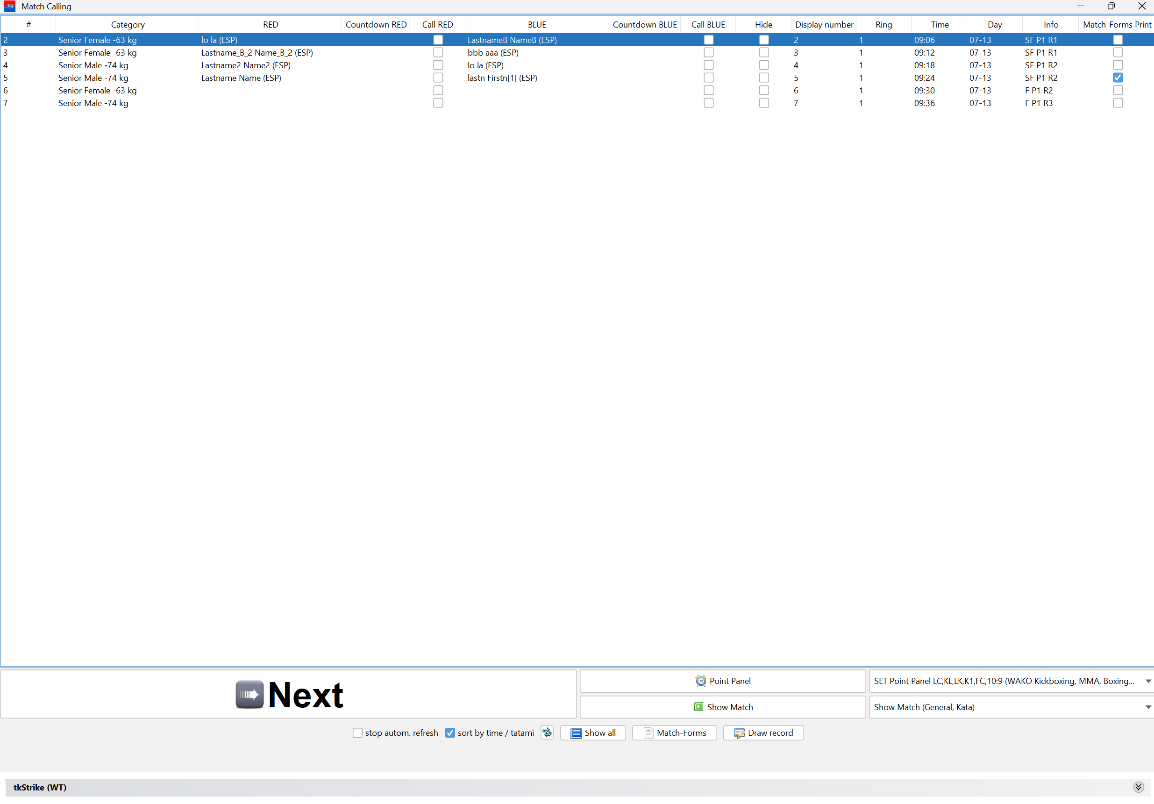Click the Match Calling app icon in title bar
This screenshot has height=804, width=1154.
click(9, 7)
